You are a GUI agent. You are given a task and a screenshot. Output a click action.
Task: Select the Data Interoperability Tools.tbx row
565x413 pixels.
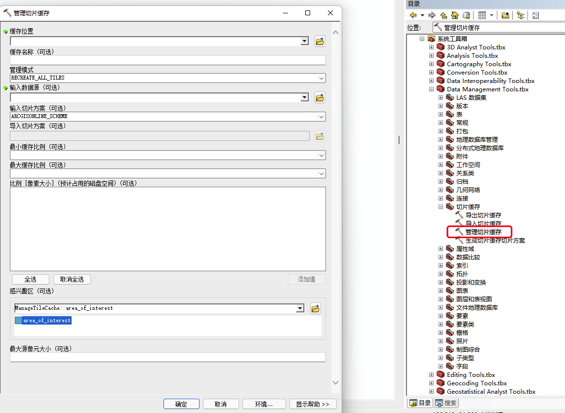pyautogui.click(x=485, y=81)
